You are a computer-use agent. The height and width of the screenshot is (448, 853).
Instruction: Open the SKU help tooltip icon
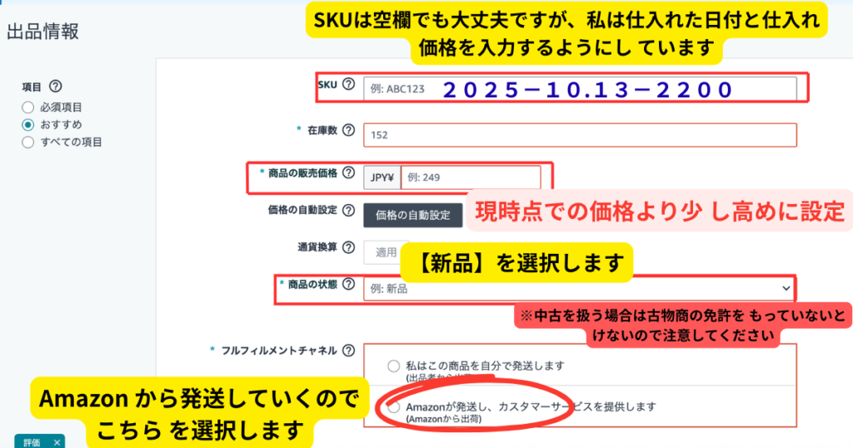click(348, 84)
